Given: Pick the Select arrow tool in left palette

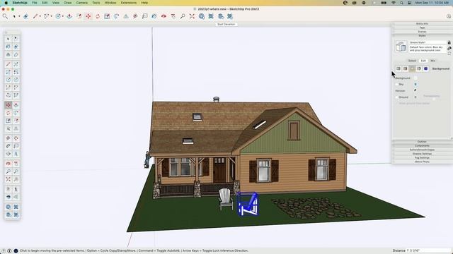Looking at the screenshot, I should click(8, 39).
